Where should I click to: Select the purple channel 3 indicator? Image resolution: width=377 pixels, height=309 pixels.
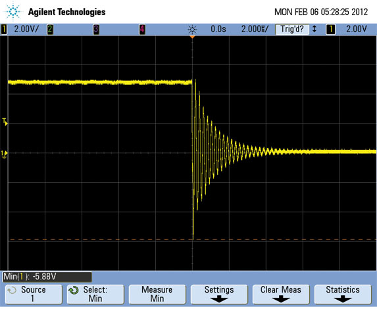tap(96, 30)
